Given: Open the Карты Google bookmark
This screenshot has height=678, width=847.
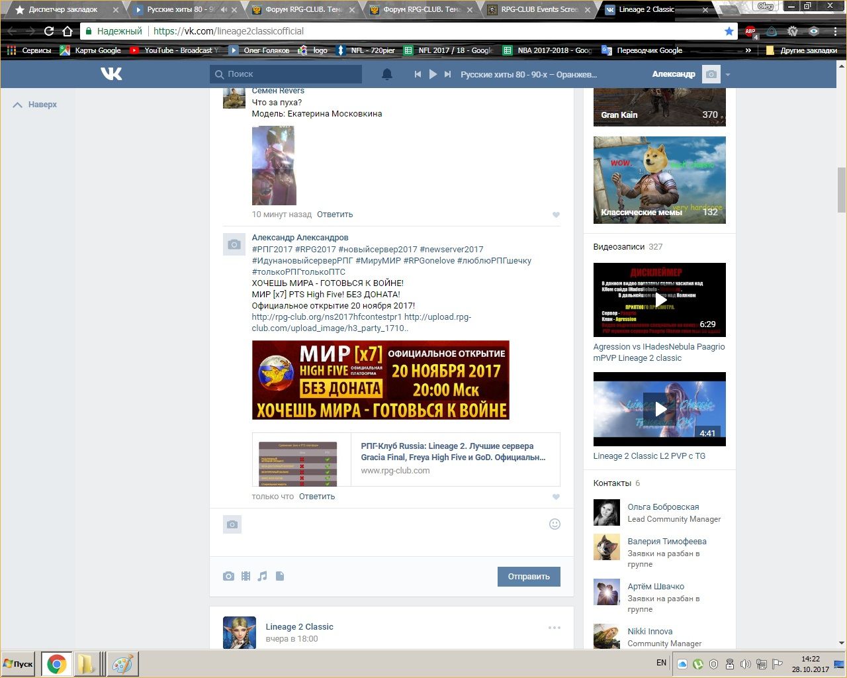Looking at the screenshot, I should tap(91, 50).
